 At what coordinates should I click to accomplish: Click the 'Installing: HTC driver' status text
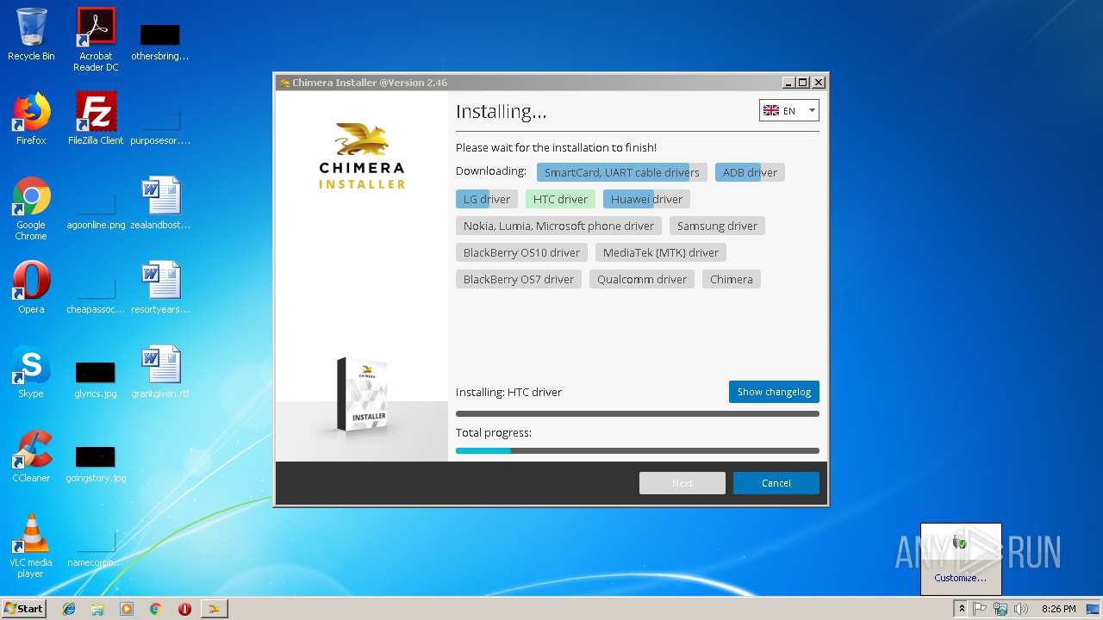pyautogui.click(x=508, y=392)
